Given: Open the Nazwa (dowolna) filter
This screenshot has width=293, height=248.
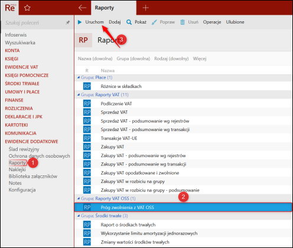Looking at the screenshot, I should [x=95, y=58].
